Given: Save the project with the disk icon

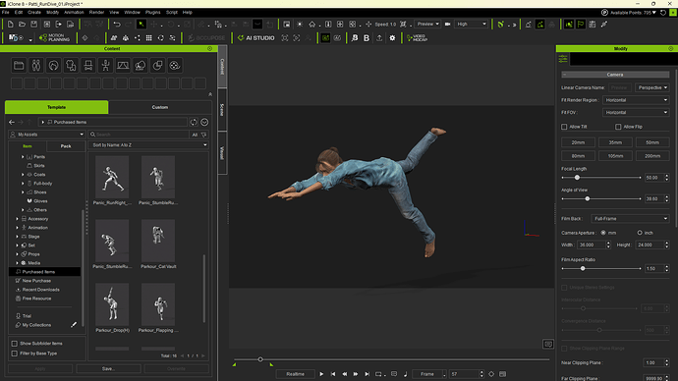Looking at the screenshot, I should click(33, 25).
